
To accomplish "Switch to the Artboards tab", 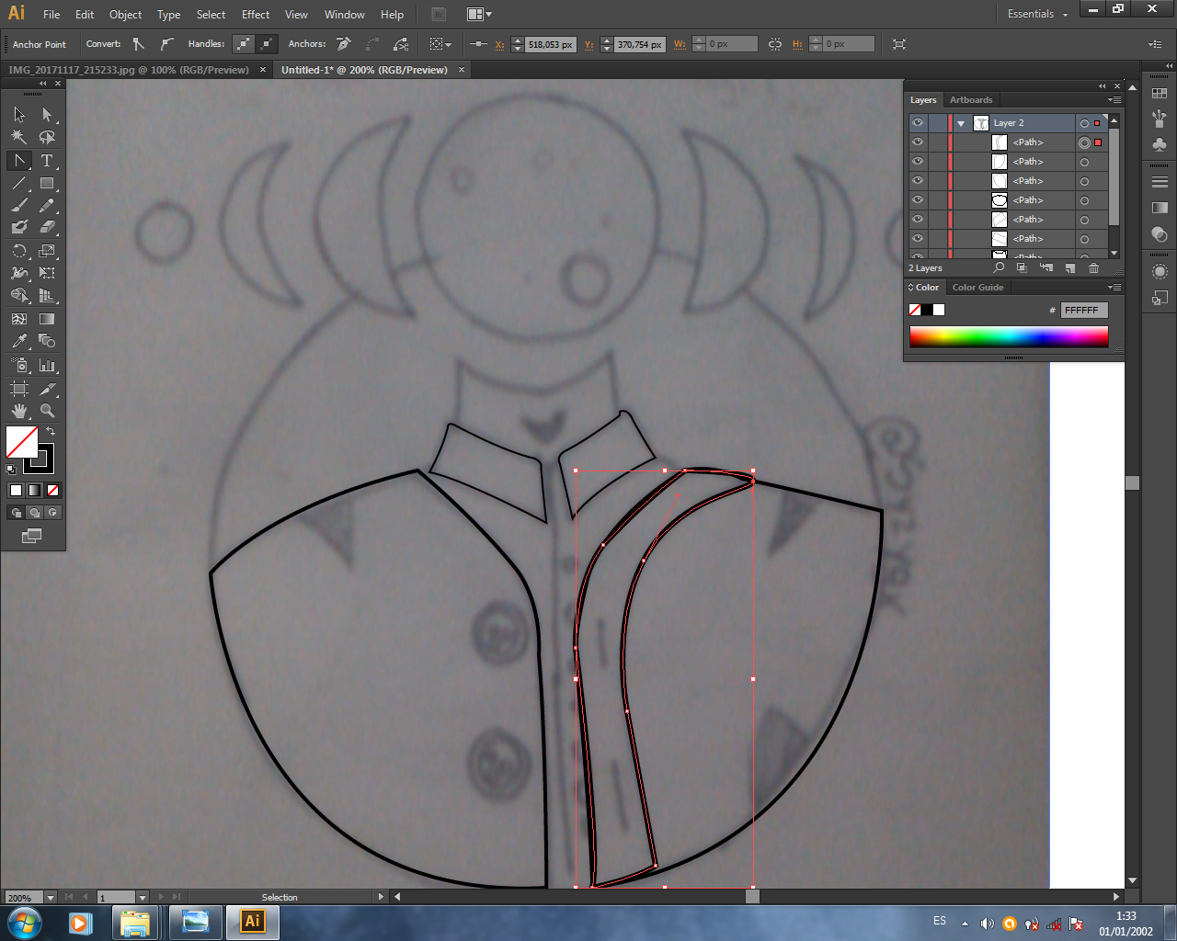I will pos(971,99).
